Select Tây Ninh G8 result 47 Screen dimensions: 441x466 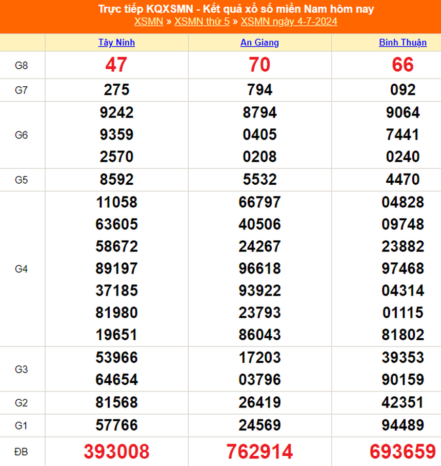coord(116,65)
